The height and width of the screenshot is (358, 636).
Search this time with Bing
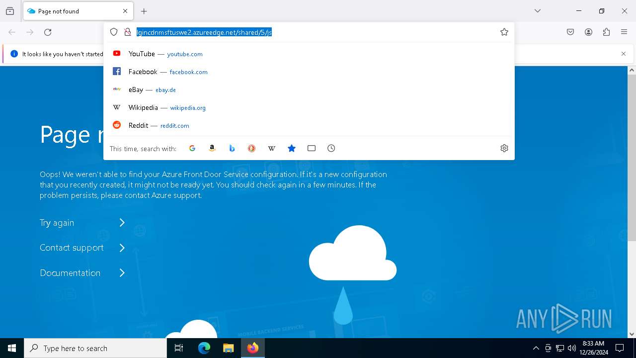[232, 148]
